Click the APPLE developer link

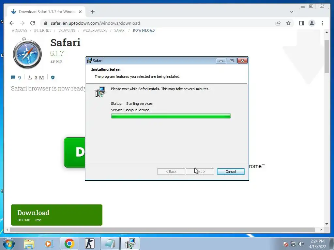click(x=56, y=62)
